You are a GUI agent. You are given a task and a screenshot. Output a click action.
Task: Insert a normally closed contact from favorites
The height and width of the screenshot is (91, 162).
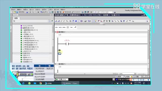(60, 27)
